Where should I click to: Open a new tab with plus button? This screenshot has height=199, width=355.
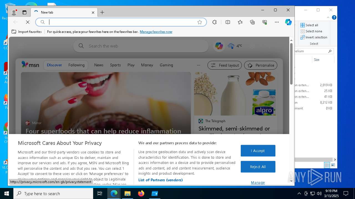coord(102,12)
